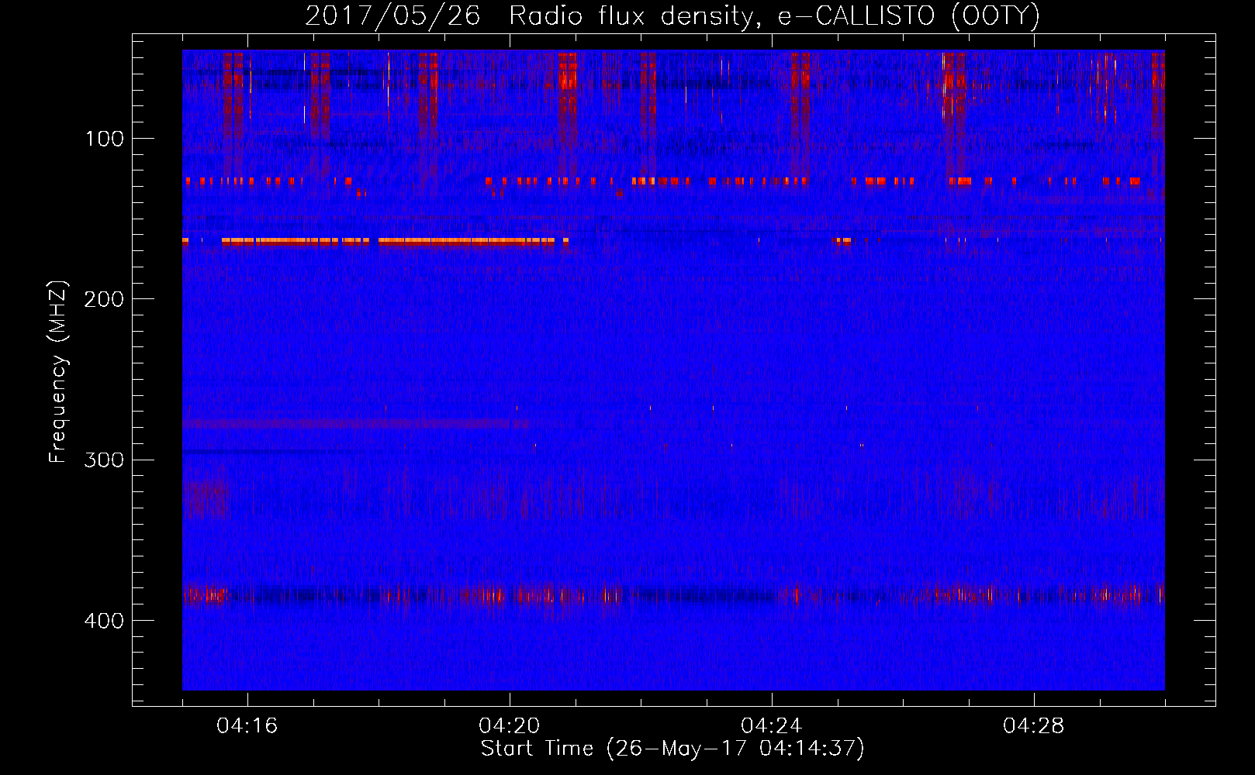Screen dimensions: 1255x775
Task: Click the 04:20 time tick label
Action: [509, 726]
